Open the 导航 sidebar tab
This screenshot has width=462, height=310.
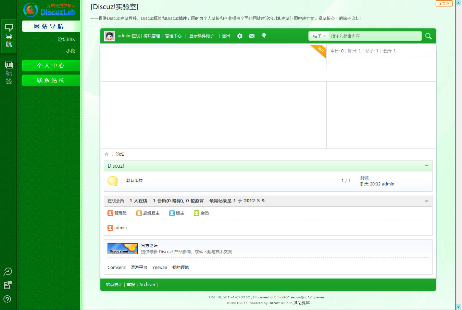(x=9, y=36)
